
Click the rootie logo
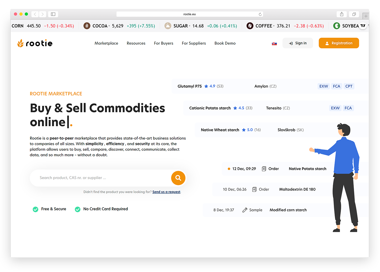(35, 43)
